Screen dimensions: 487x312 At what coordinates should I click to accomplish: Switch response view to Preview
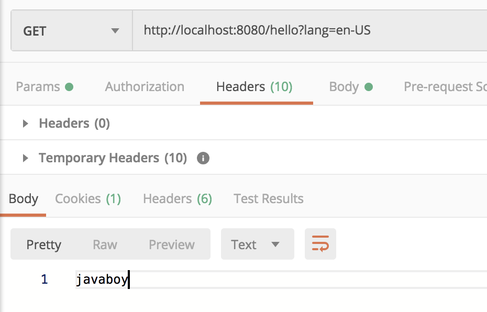tap(172, 244)
